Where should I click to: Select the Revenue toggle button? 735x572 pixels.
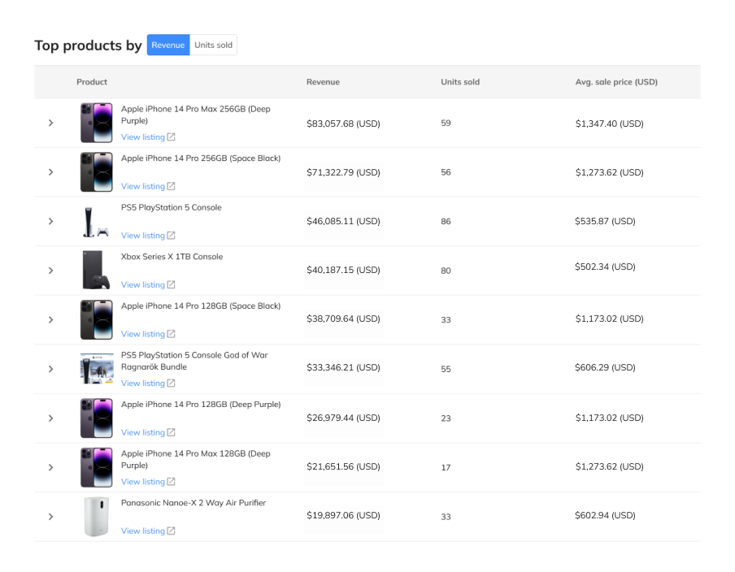click(x=168, y=45)
